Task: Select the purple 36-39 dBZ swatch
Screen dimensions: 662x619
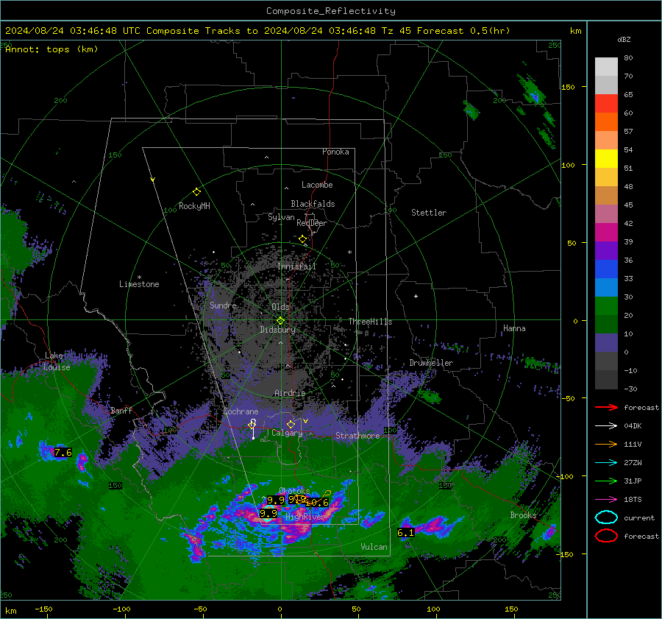Action: click(606, 250)
